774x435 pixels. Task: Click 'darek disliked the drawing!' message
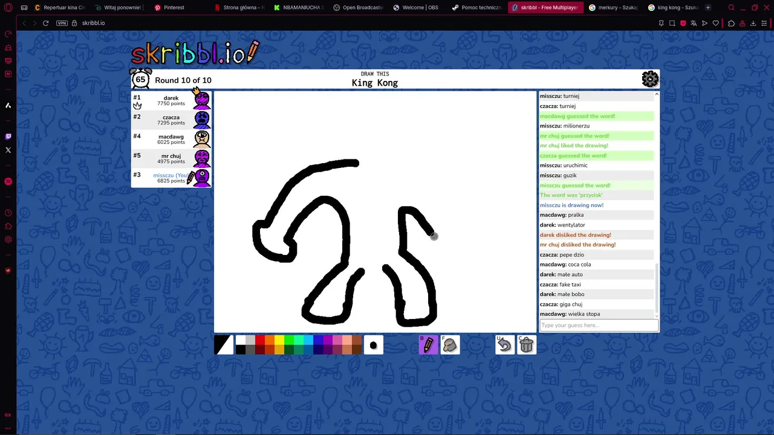coord(575,234)
